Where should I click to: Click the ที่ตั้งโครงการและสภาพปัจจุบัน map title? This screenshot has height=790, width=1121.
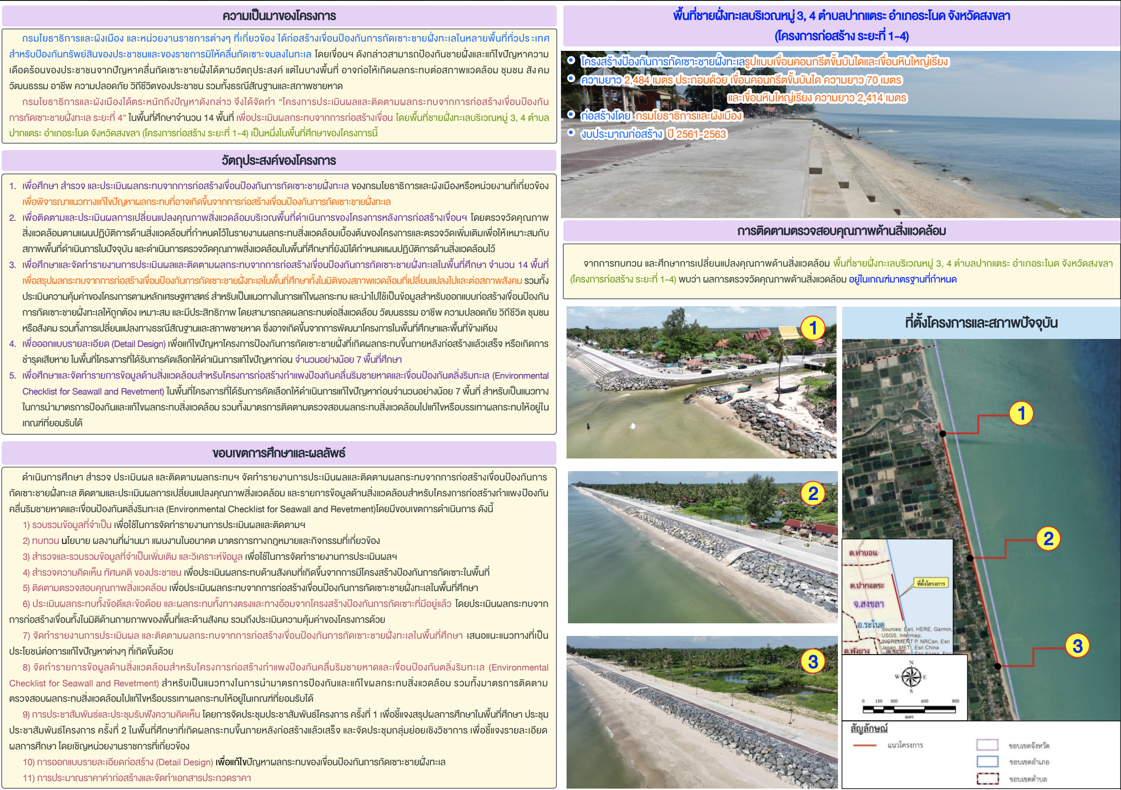click(x=981, y=323)
